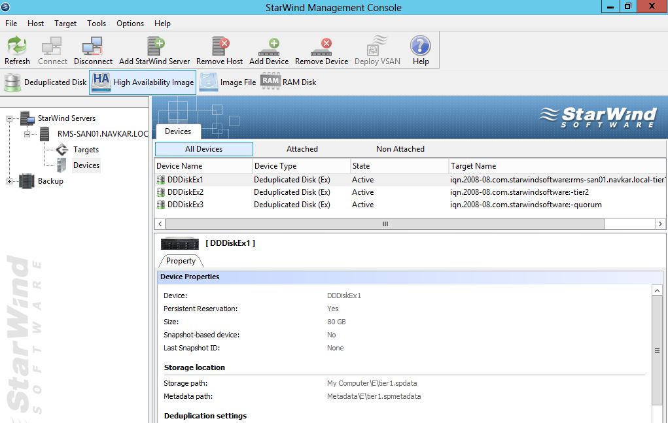Image resolution: width=668 pixels, height=423 pixels.
Task: Expand the Backup node
Action: (9, 181)
